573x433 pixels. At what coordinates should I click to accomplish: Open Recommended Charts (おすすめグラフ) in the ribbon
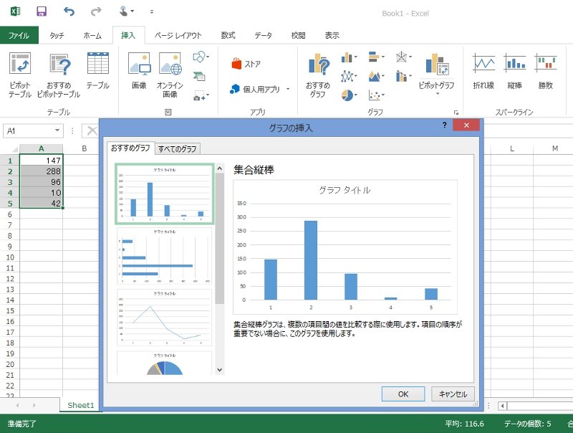tap(318, 75)
